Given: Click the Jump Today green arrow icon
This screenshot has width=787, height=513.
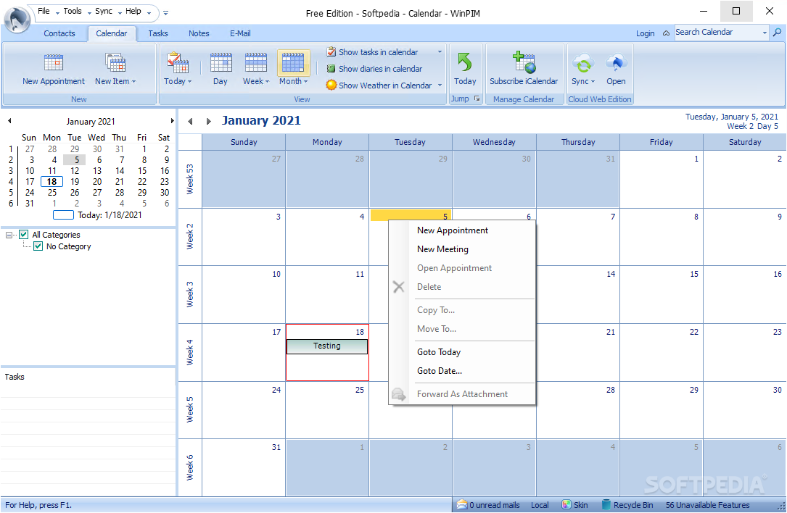Looking at the screenshot, I should pos(465,62).
